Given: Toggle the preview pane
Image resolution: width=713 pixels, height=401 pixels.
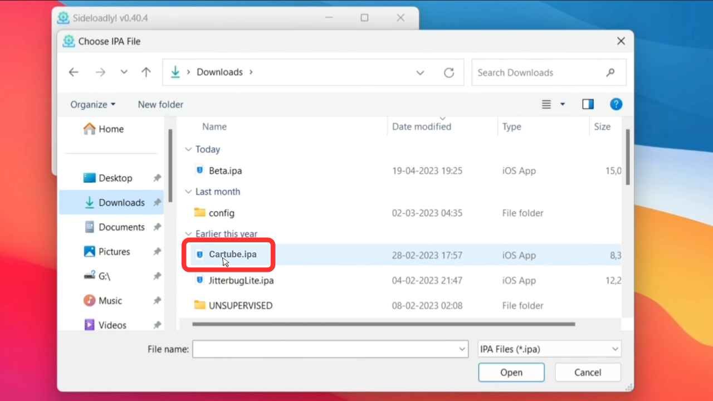Looking at the screenshot, I should point(588,104).
